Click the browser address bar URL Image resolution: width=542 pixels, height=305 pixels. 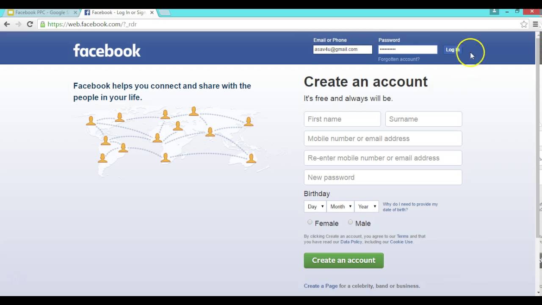pos(92,24)
